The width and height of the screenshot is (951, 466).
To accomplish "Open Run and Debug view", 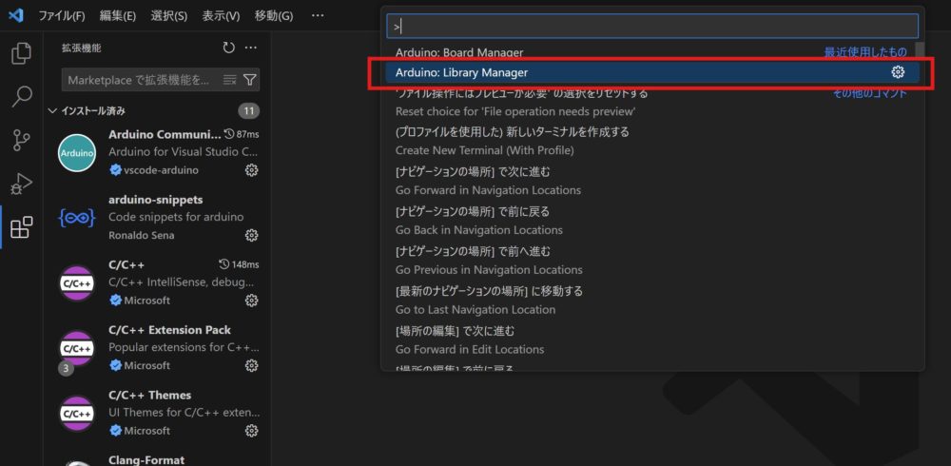I will click(21, 184).
